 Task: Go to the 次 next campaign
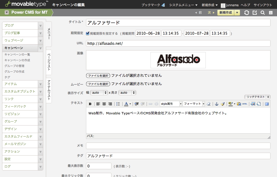pyautogui.click(x=211, y=13)
